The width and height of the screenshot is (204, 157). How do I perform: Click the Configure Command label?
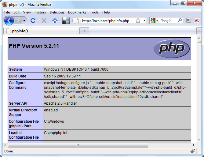tap(18, 85)
